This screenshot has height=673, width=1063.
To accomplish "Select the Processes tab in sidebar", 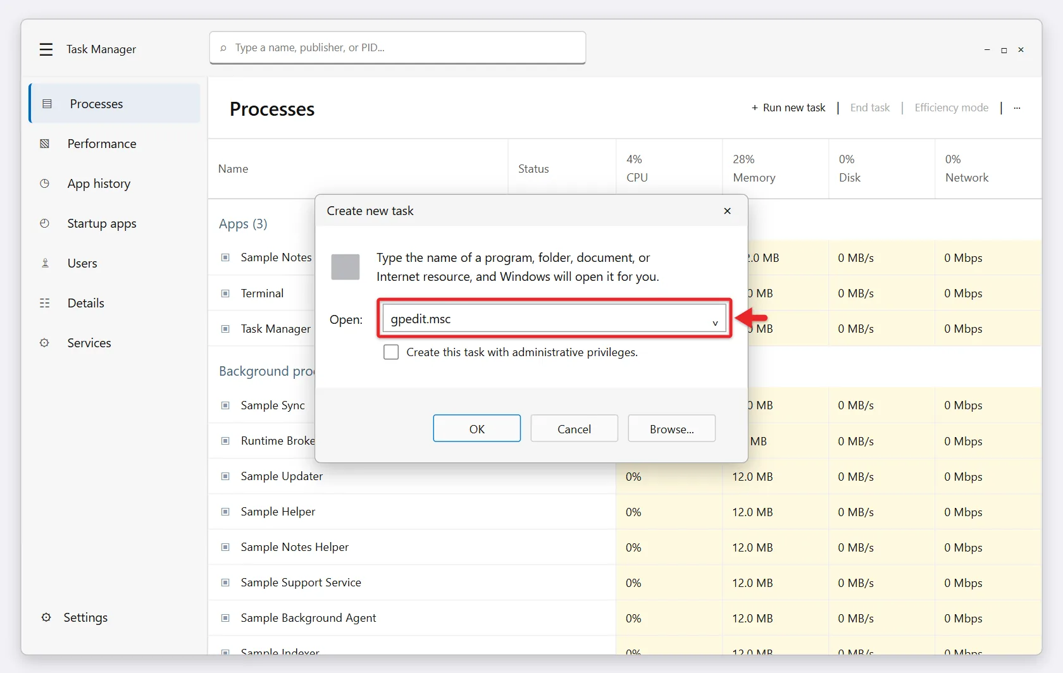I will (x=115, y=104).
